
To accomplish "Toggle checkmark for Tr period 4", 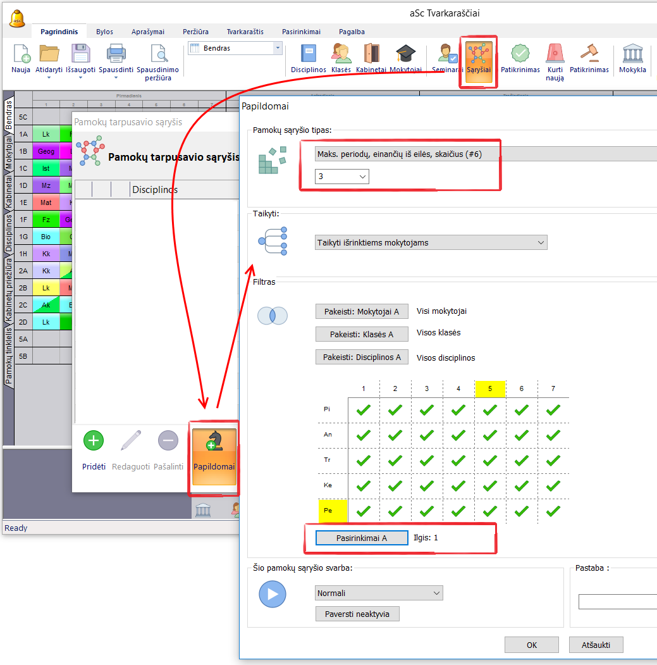I will [458, 461].
